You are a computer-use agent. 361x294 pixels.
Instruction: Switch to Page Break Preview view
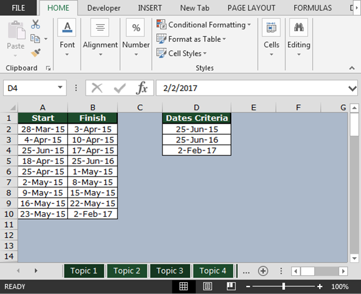tap(231, 287)
